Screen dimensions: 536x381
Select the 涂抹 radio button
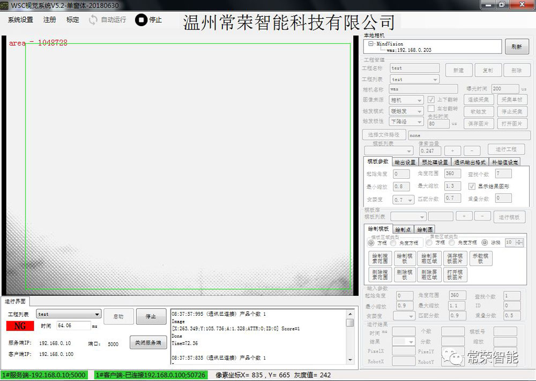(x=485, y=242)
